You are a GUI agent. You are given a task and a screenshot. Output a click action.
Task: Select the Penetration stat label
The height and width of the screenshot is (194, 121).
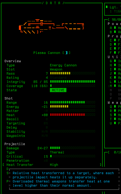point(18,161)
